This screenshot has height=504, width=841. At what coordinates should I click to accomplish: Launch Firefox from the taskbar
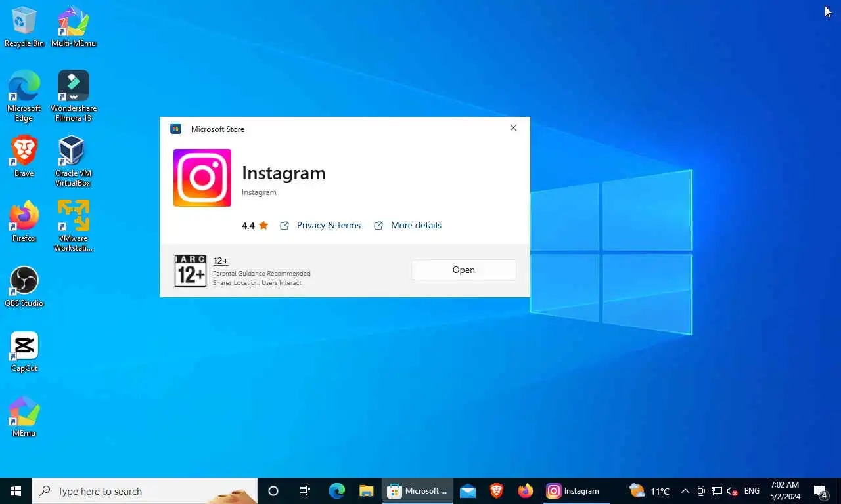click(526, 491)
